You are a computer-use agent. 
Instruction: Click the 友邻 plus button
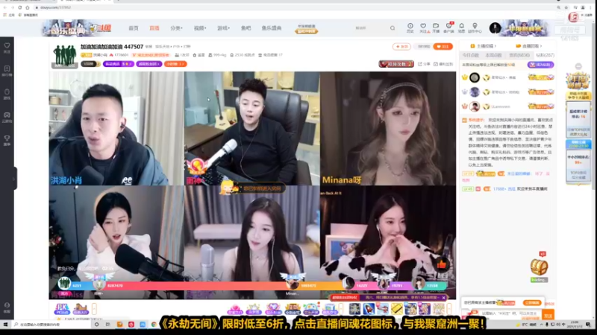tap(401, 46)
